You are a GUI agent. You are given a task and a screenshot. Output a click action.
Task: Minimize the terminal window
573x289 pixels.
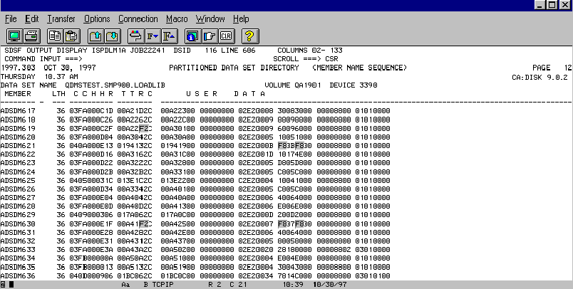point(540,5)
